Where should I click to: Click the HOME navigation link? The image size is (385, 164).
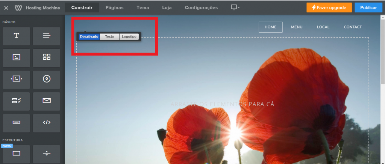pos(270,27)
